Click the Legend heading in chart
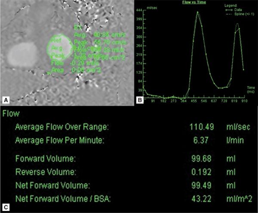This screenshot has width=258, height=213. pyautogui.click(x=229, y=3)
